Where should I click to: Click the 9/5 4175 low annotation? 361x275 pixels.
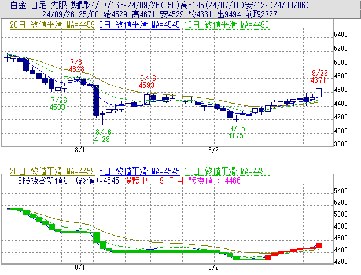click(236, 132)
